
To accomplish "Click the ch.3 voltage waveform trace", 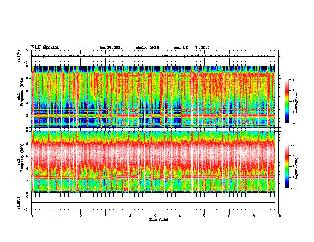I will click(x=153, y=203).
